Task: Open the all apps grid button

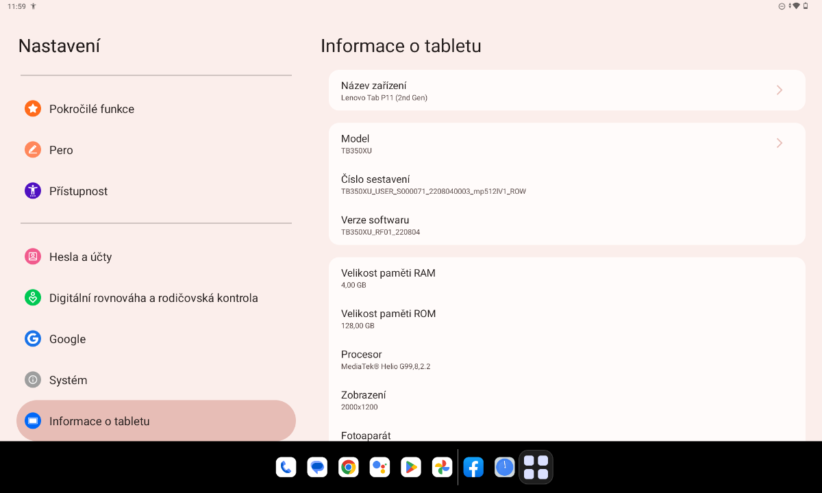Action: (536, 468)
